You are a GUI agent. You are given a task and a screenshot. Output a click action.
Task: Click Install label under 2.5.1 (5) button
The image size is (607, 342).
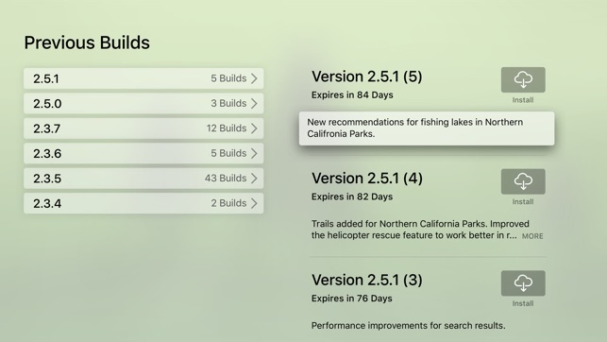coord(523,100)
